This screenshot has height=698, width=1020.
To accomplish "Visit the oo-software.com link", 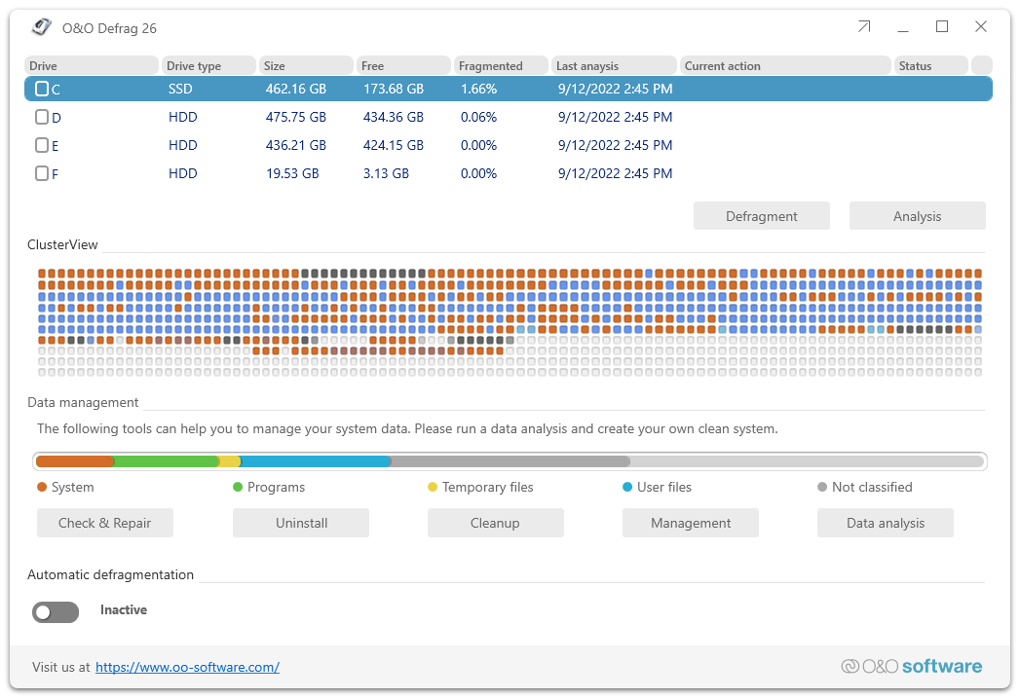I will (x=187, y=667).
